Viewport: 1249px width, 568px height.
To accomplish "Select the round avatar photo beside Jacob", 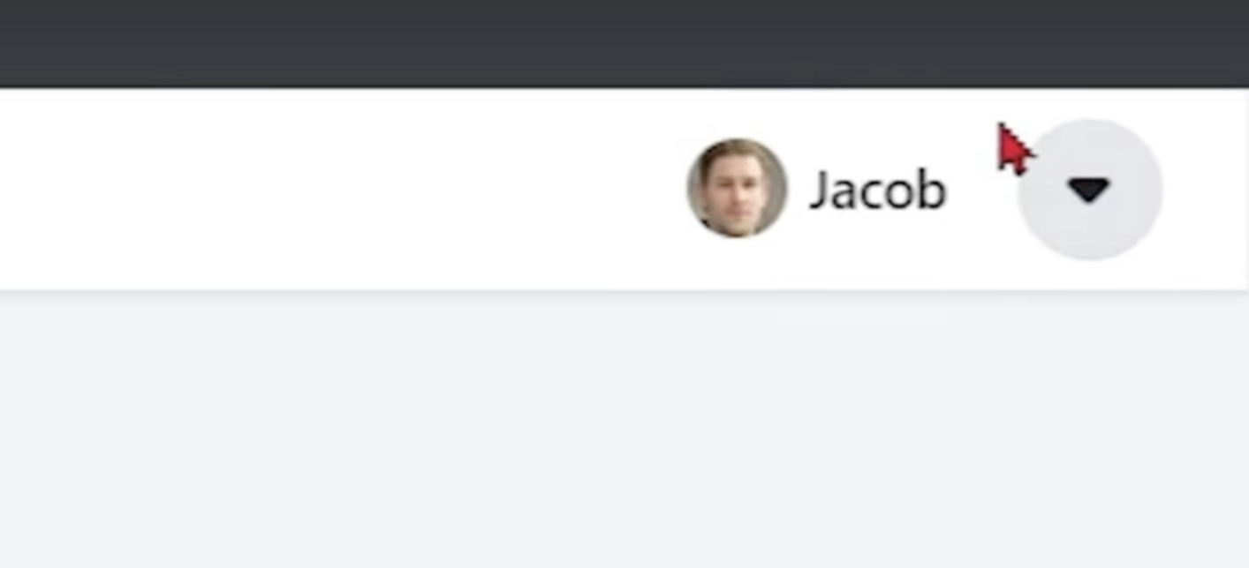I will (x=737, y=188).
